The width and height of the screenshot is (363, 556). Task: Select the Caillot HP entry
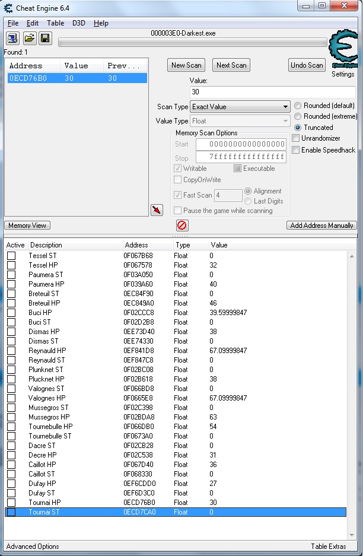pyautogui.click(x=176, y=465)
